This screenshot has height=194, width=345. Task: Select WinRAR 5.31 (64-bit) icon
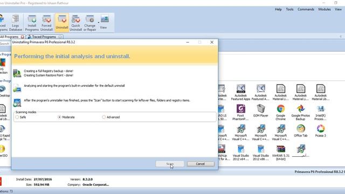point(280,153)
